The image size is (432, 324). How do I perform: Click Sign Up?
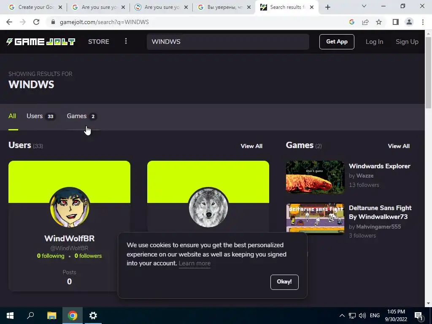click(x=407, y=42)
